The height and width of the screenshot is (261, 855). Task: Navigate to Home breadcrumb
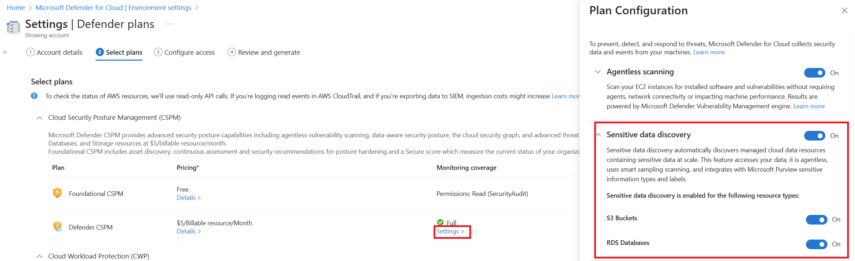click(x=16, y=8)
